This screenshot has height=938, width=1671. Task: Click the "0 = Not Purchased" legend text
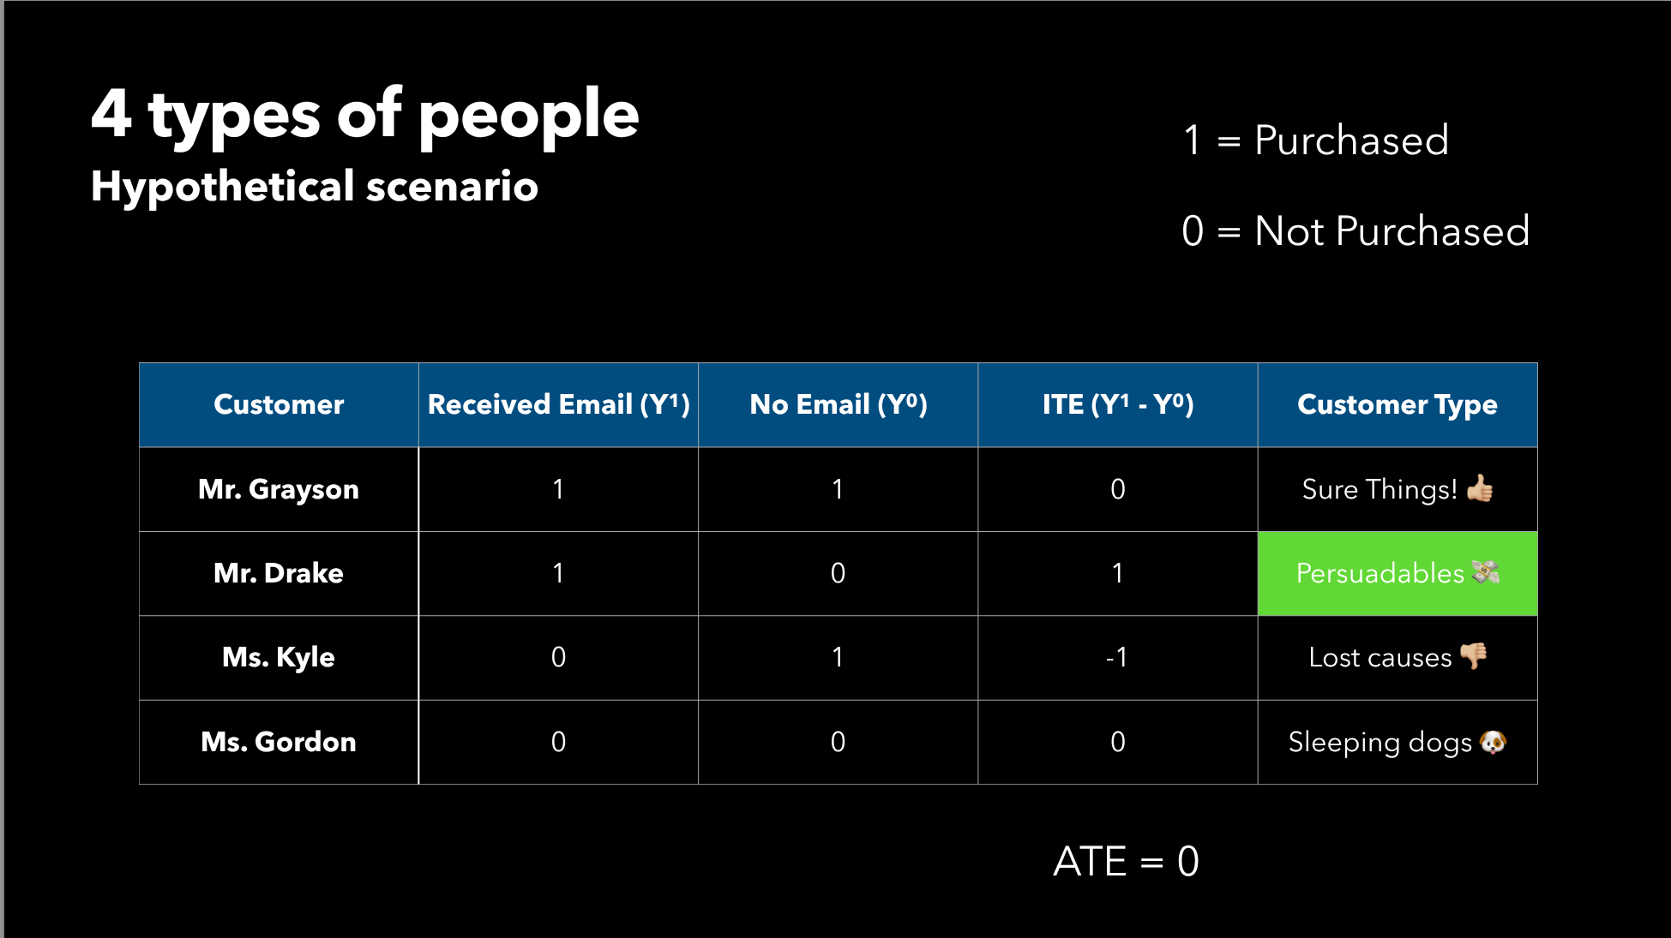pos(1355,230)
